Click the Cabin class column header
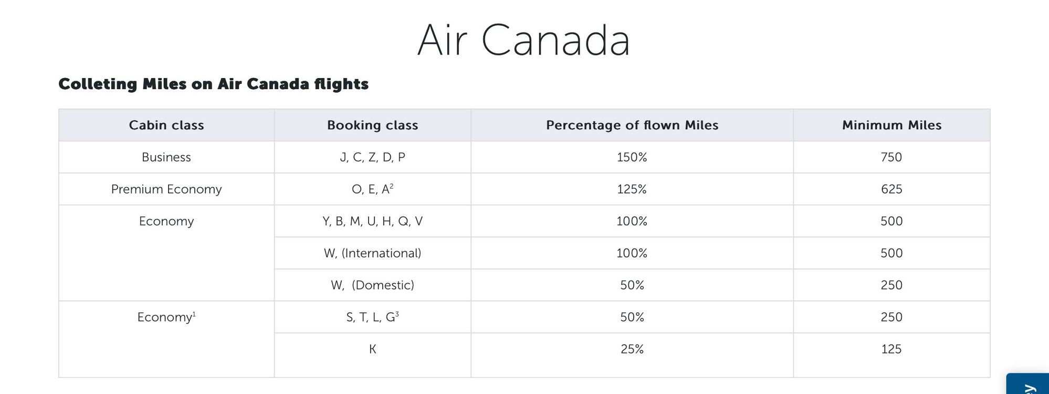This screenshot has width=1049, height=394. 166,125
